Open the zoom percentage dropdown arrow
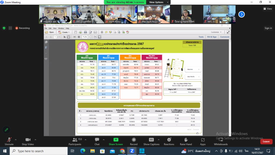 tap(89, 37)
